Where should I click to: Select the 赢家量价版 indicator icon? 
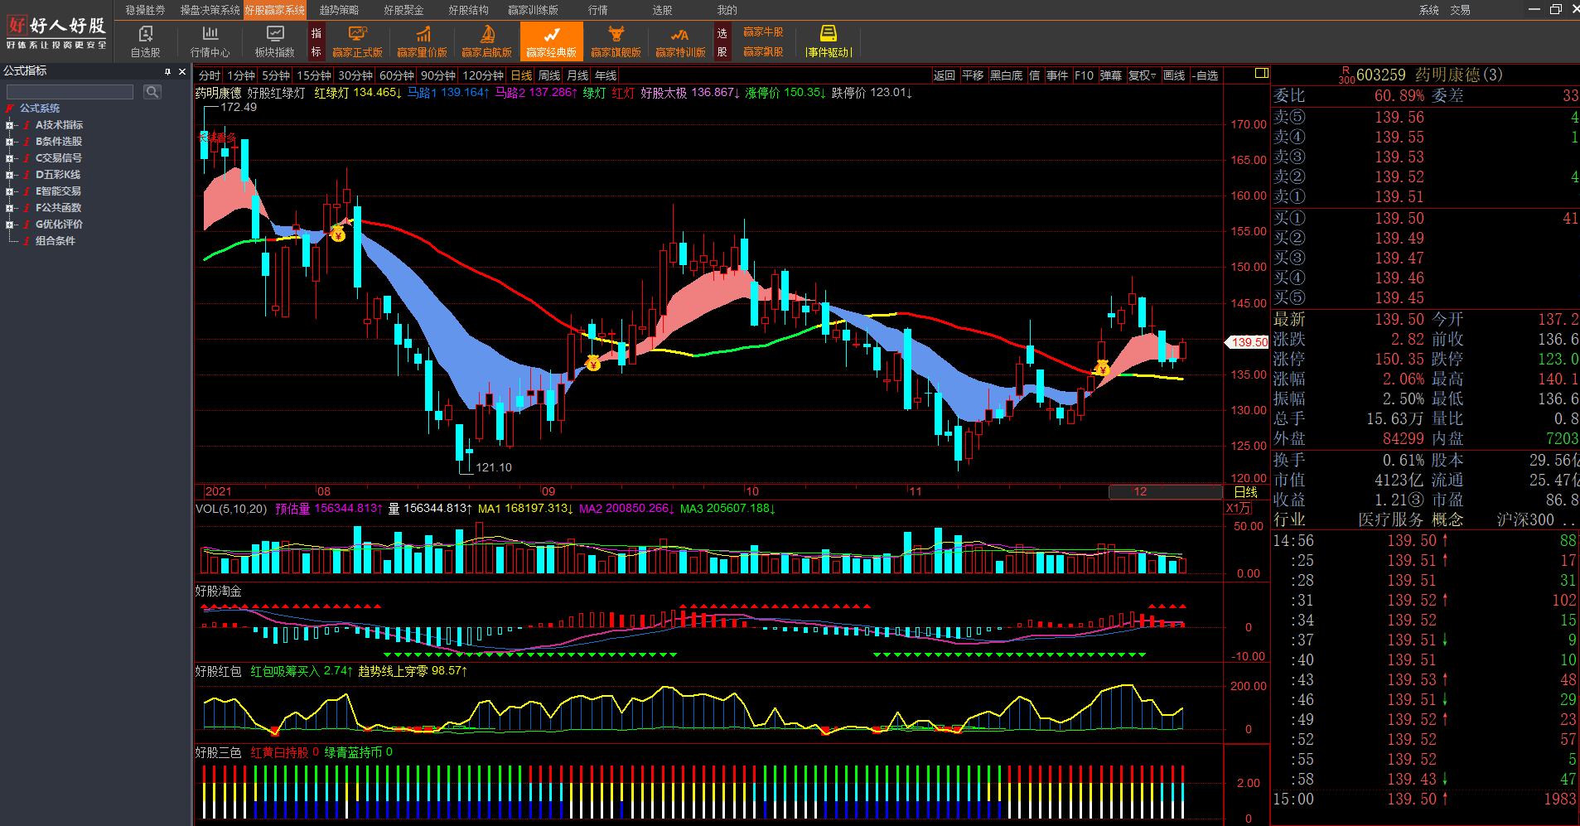pyautogui.click(x=422, y=41)
